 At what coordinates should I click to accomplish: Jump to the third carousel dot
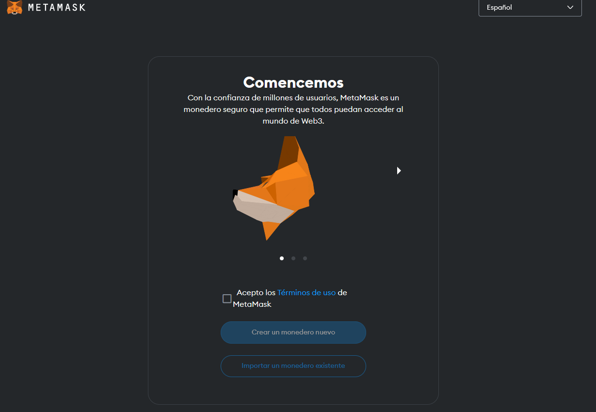(305, 258)
